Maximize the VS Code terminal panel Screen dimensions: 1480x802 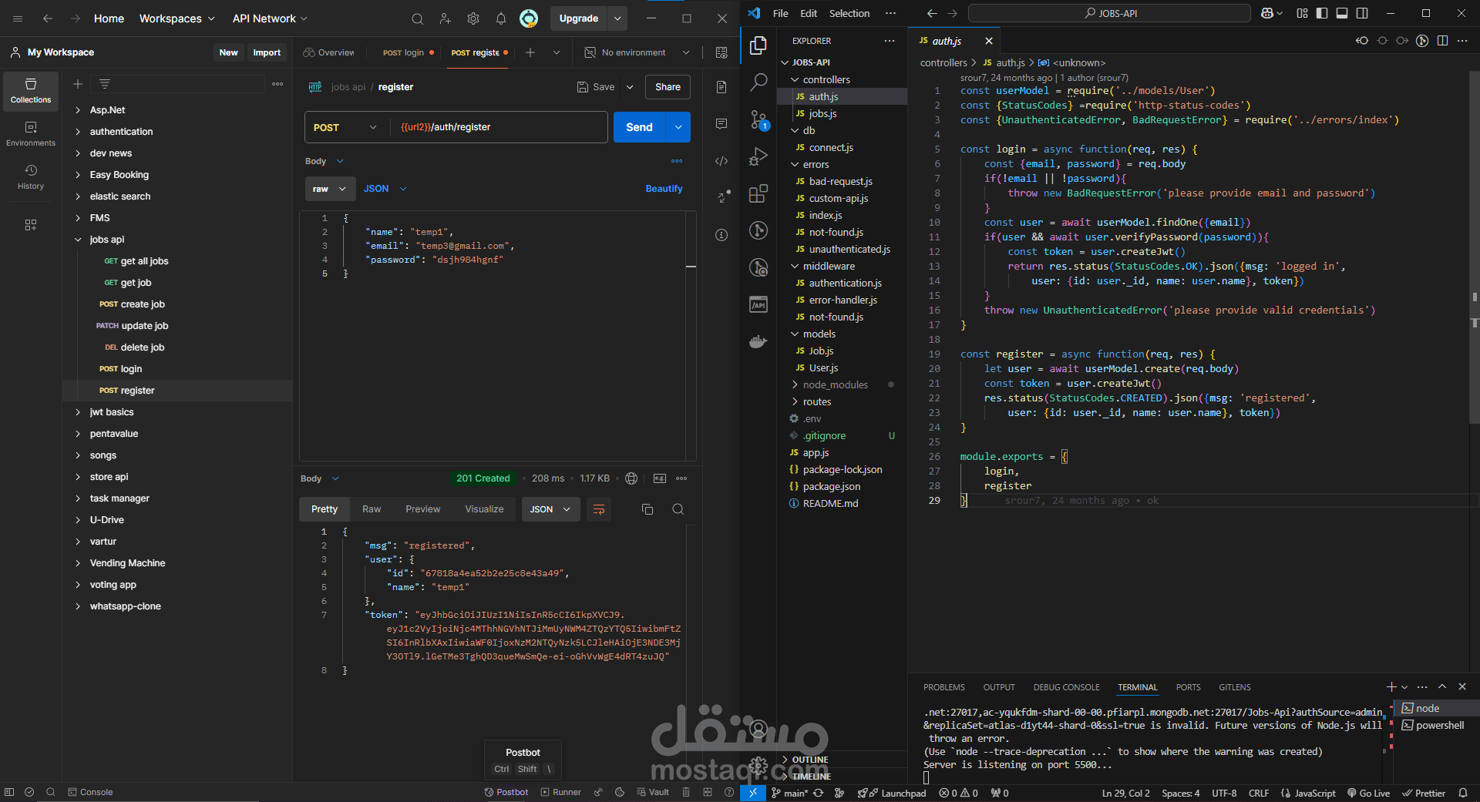tap(1442, 686)
